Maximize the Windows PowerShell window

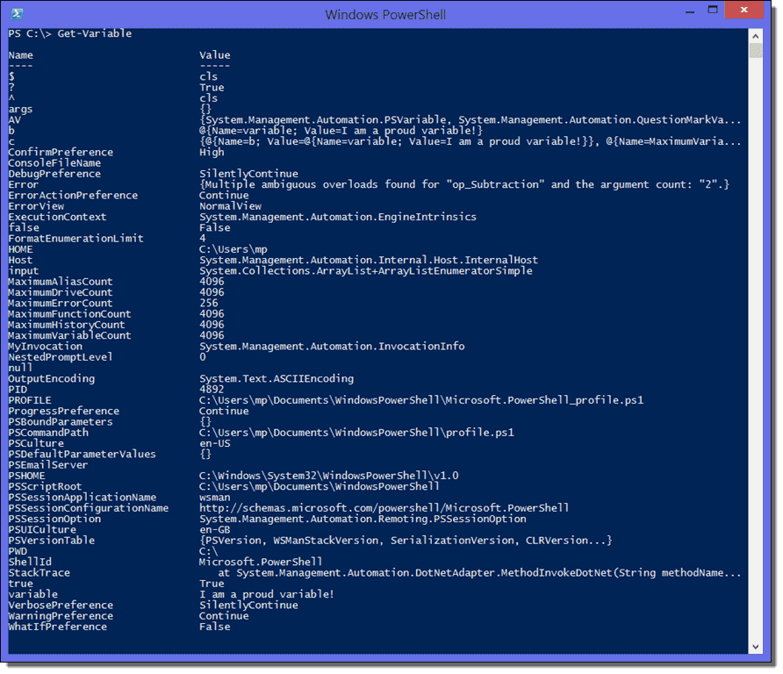713,10
